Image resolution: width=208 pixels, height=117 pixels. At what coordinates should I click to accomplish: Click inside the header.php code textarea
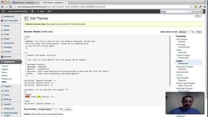97,70
